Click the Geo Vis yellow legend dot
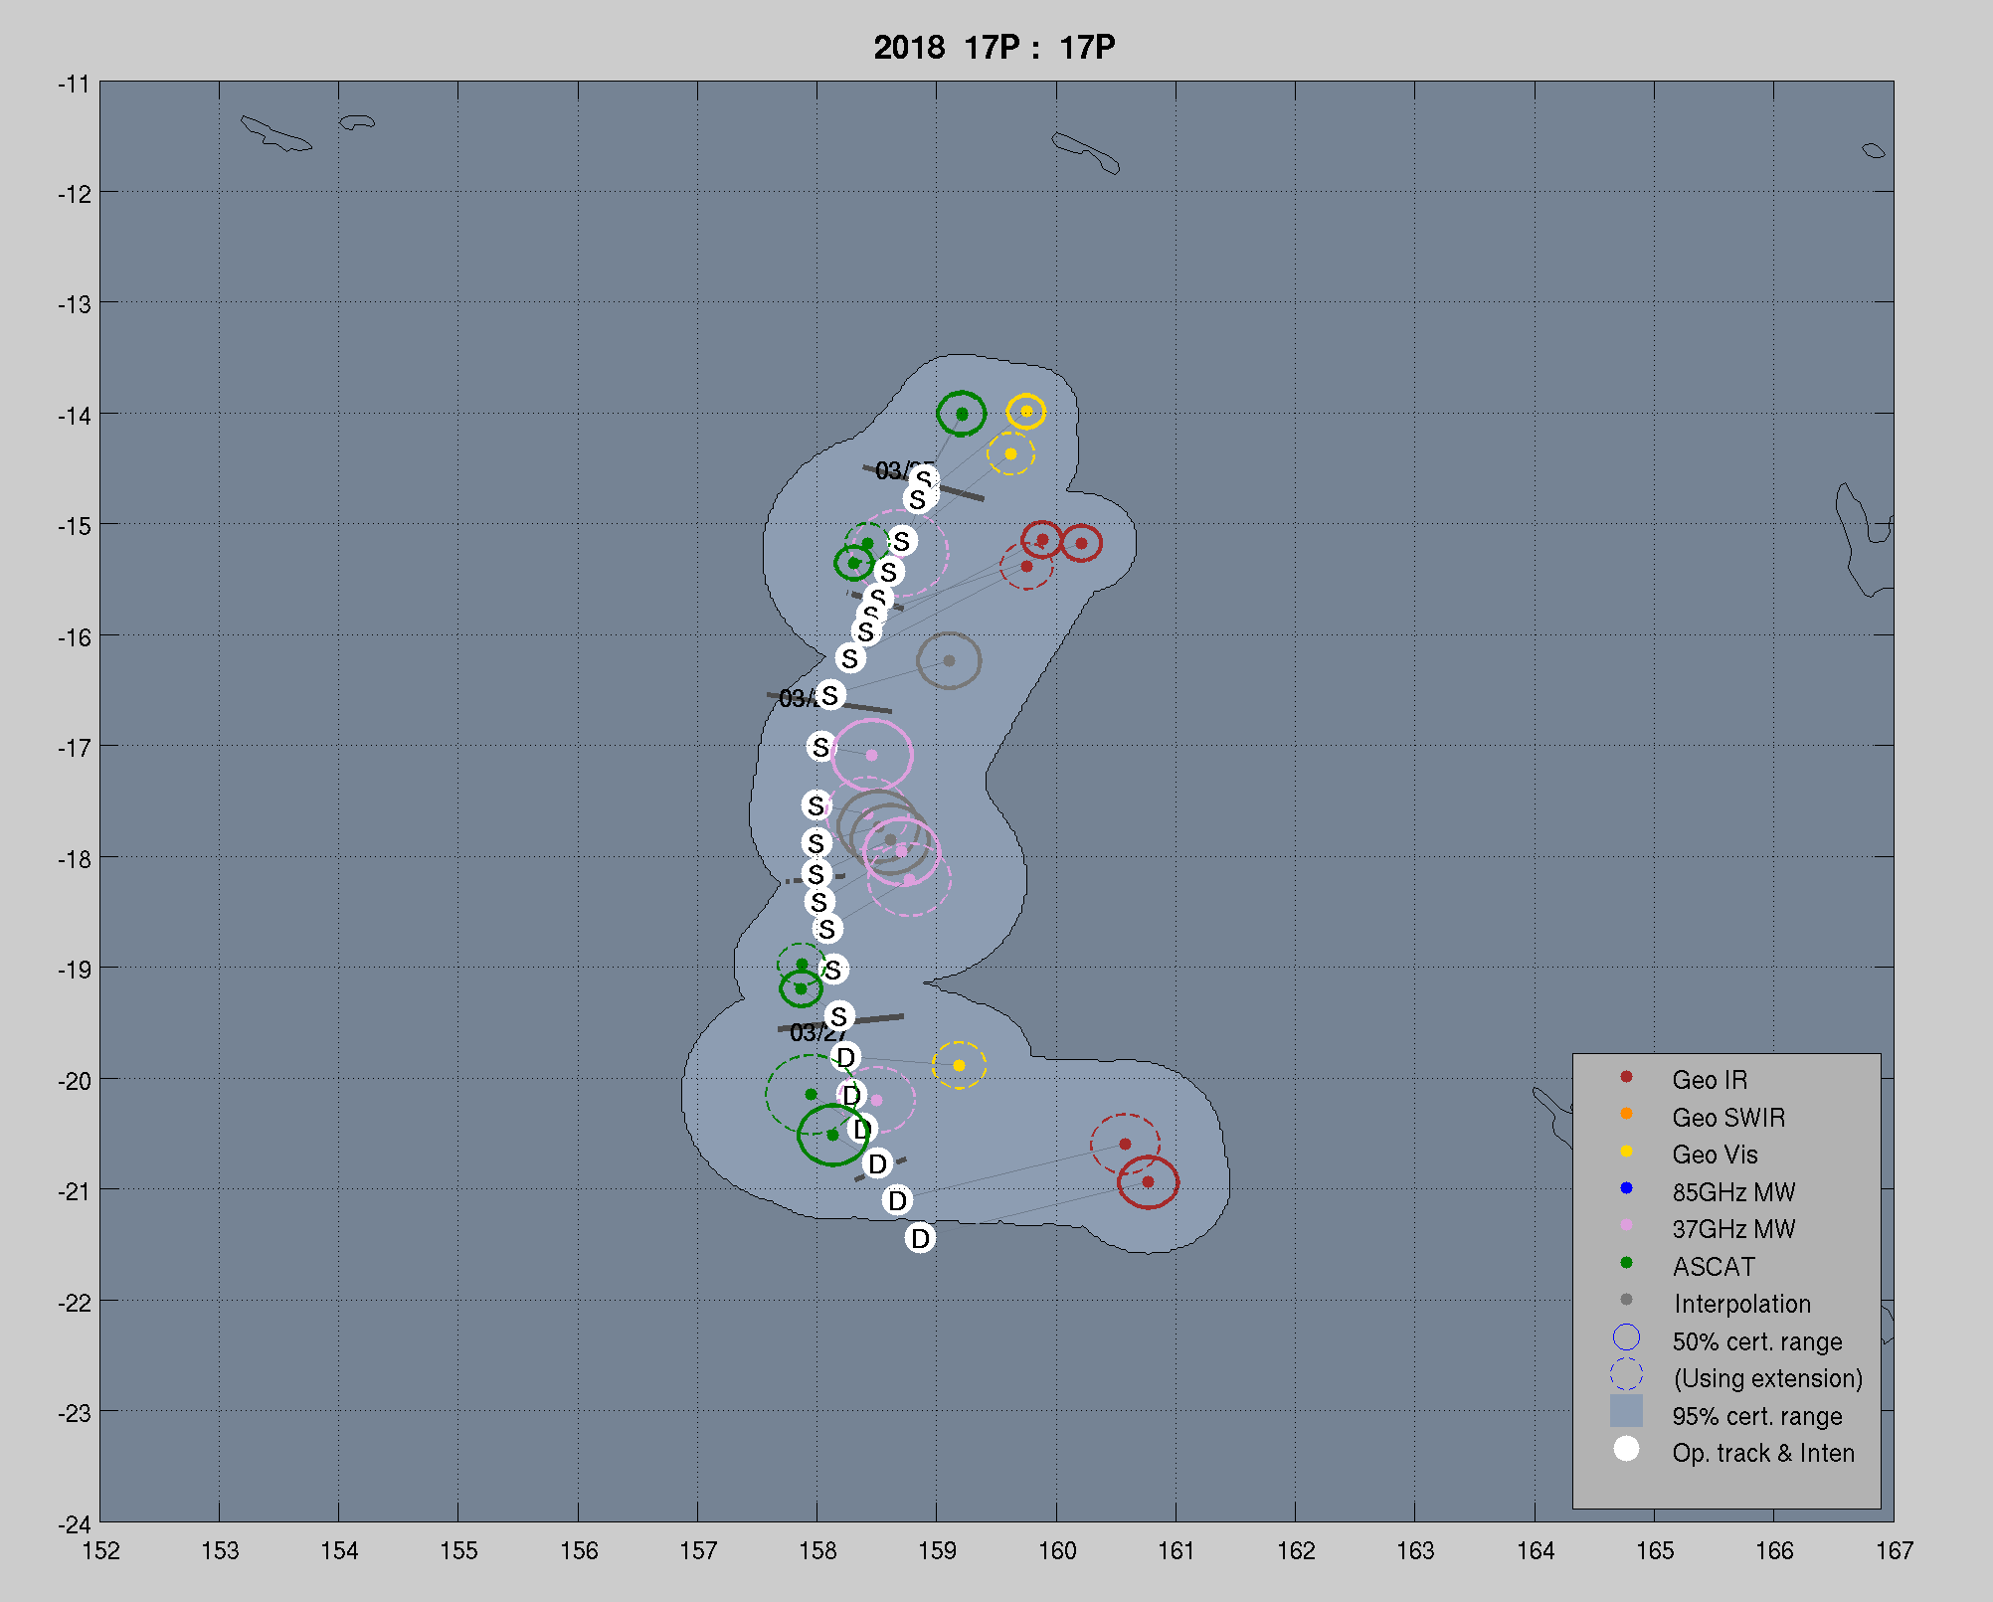The image size is (1993, 1602). [x=1626, y=1152]
